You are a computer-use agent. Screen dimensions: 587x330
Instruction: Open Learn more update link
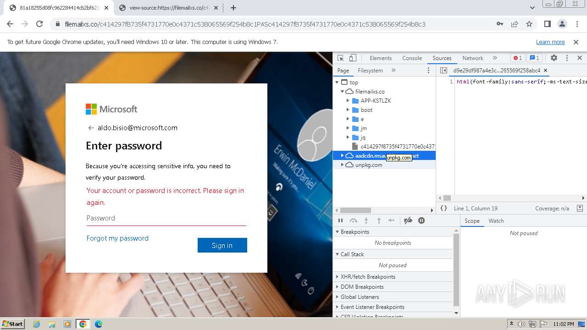(x=550, y=42)
